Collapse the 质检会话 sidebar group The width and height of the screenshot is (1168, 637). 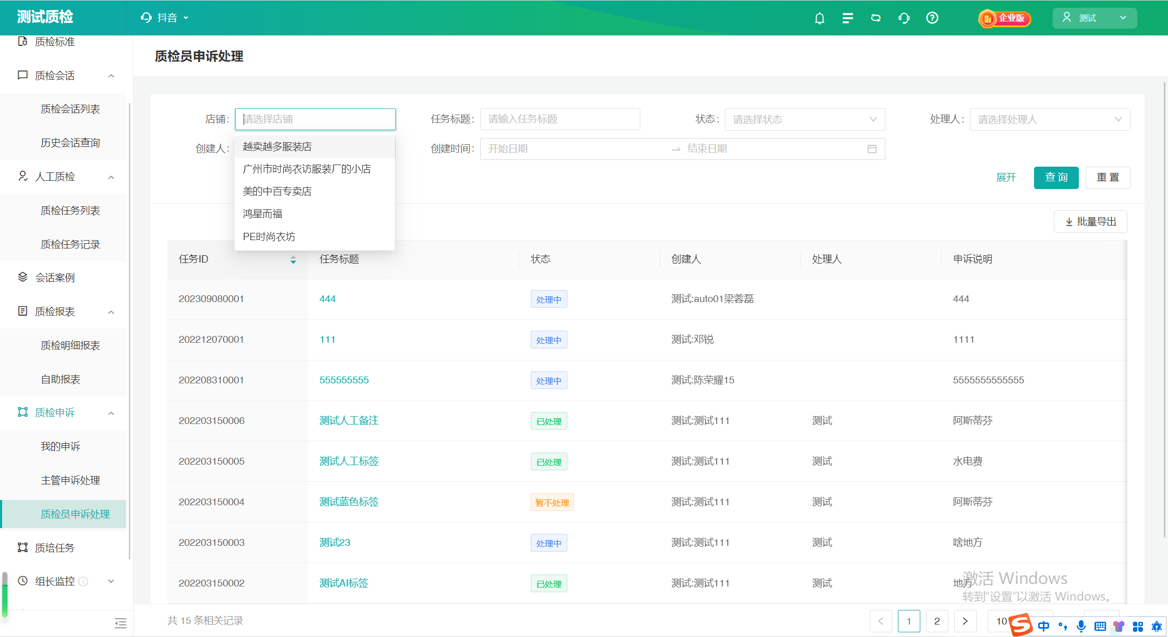(111, 76)
